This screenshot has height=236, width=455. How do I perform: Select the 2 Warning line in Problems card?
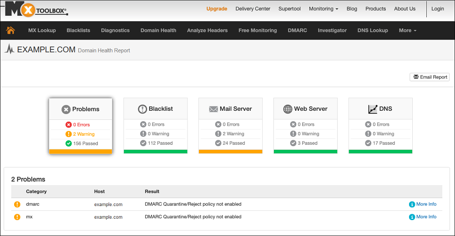click(81, 134)
